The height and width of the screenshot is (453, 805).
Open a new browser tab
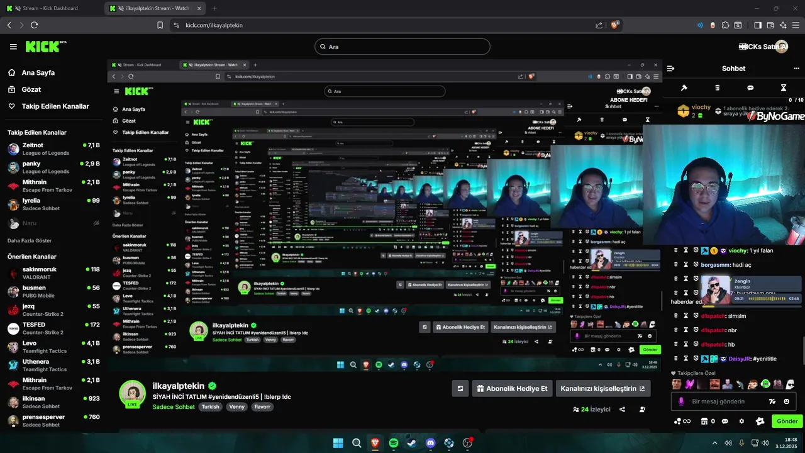(x=214, y=8)
